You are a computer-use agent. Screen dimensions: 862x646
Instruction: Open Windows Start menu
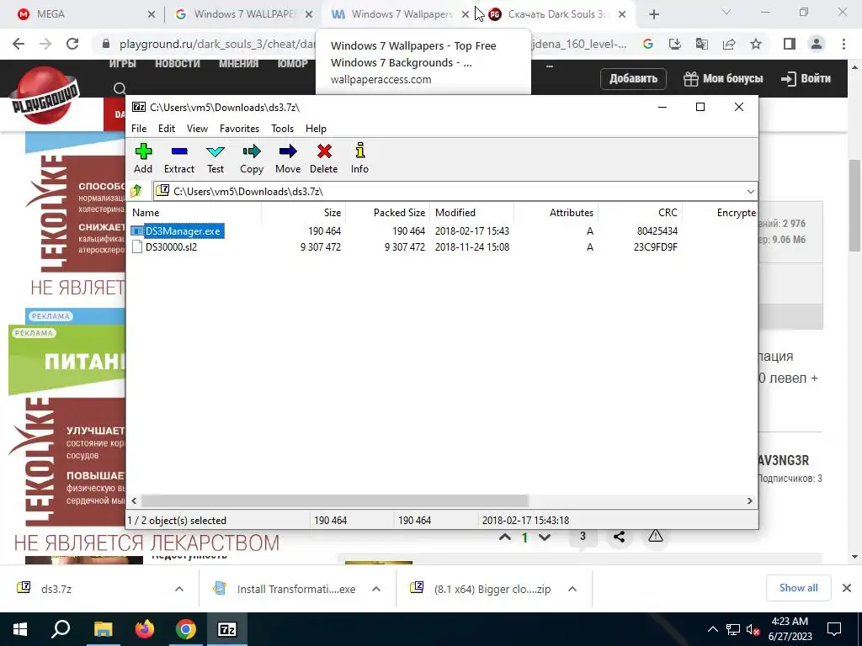tap(20, 629)
